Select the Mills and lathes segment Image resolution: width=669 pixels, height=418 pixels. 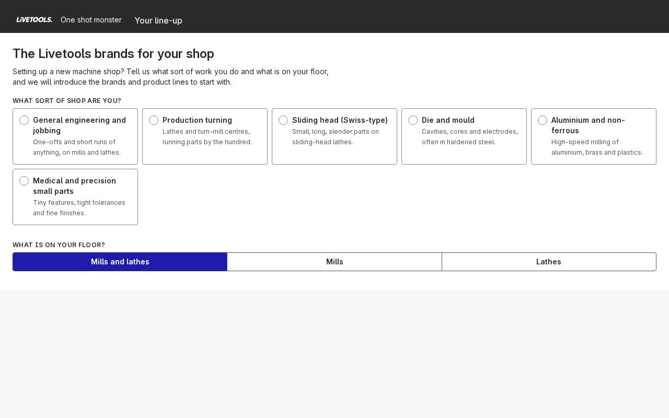tap(120, 262)
